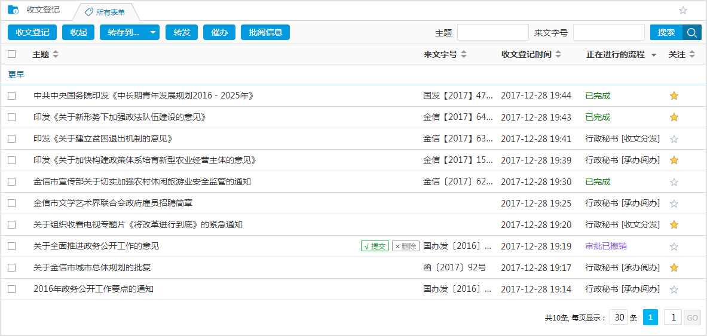Go to page 1 blue button
707x336 pixels.
[x=650, y=317]
